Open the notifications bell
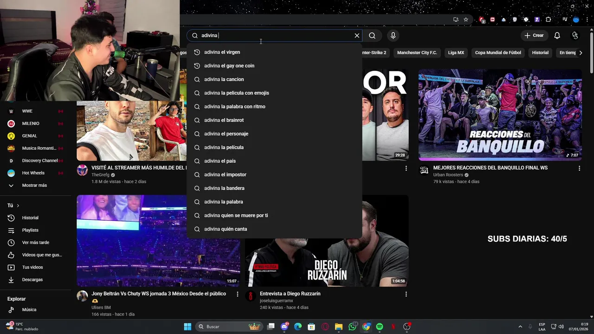594x334 pixels. coord(557,36)
